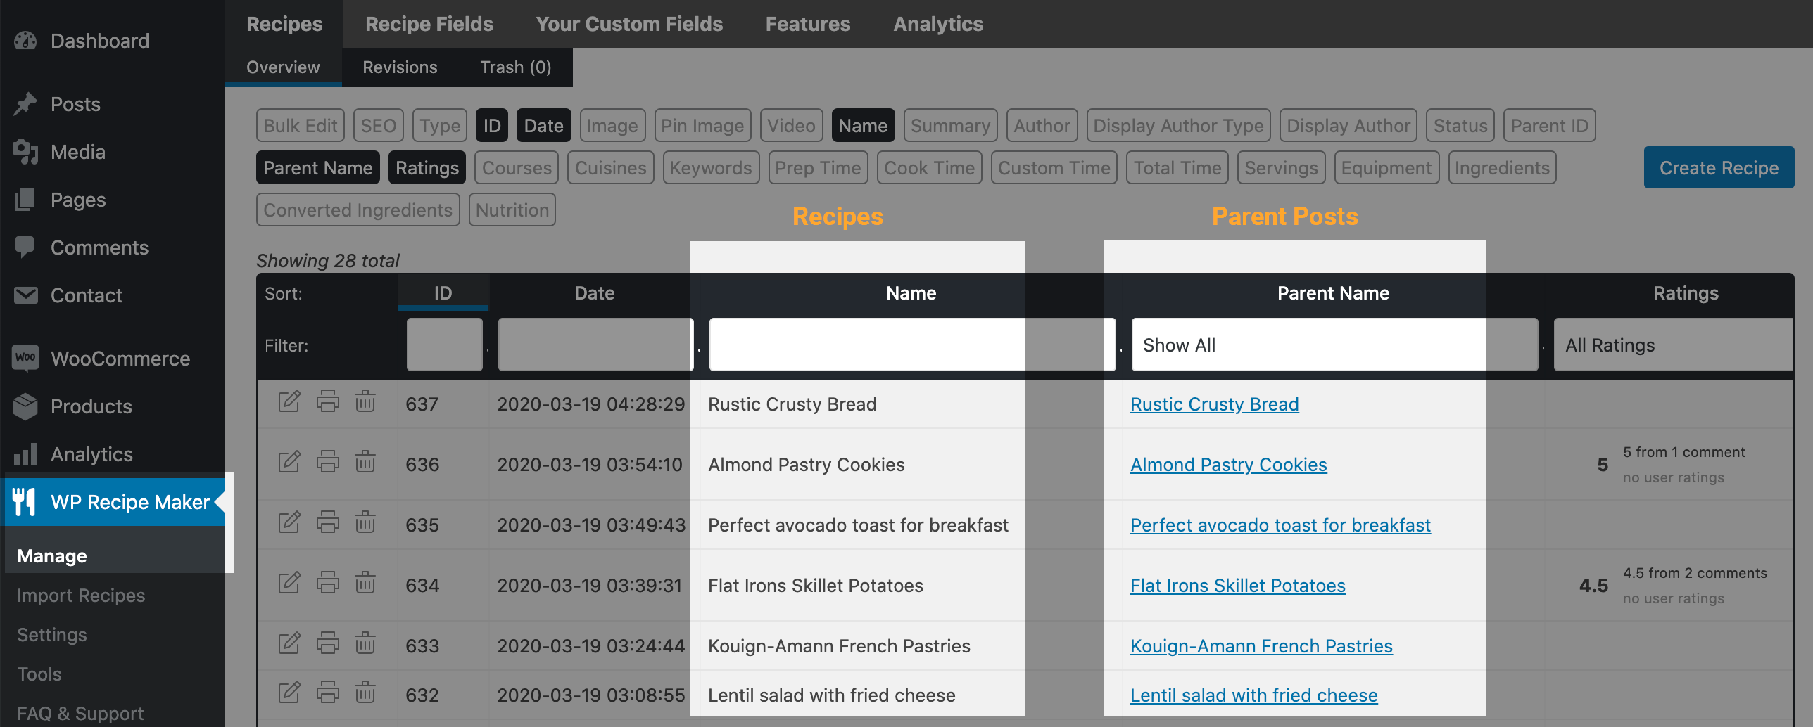The image size is (1813, 727).
Task: Open Flat Irons Skillet Potatoes parent post link
Action: pyautogui.click(x=1237, y=586)
